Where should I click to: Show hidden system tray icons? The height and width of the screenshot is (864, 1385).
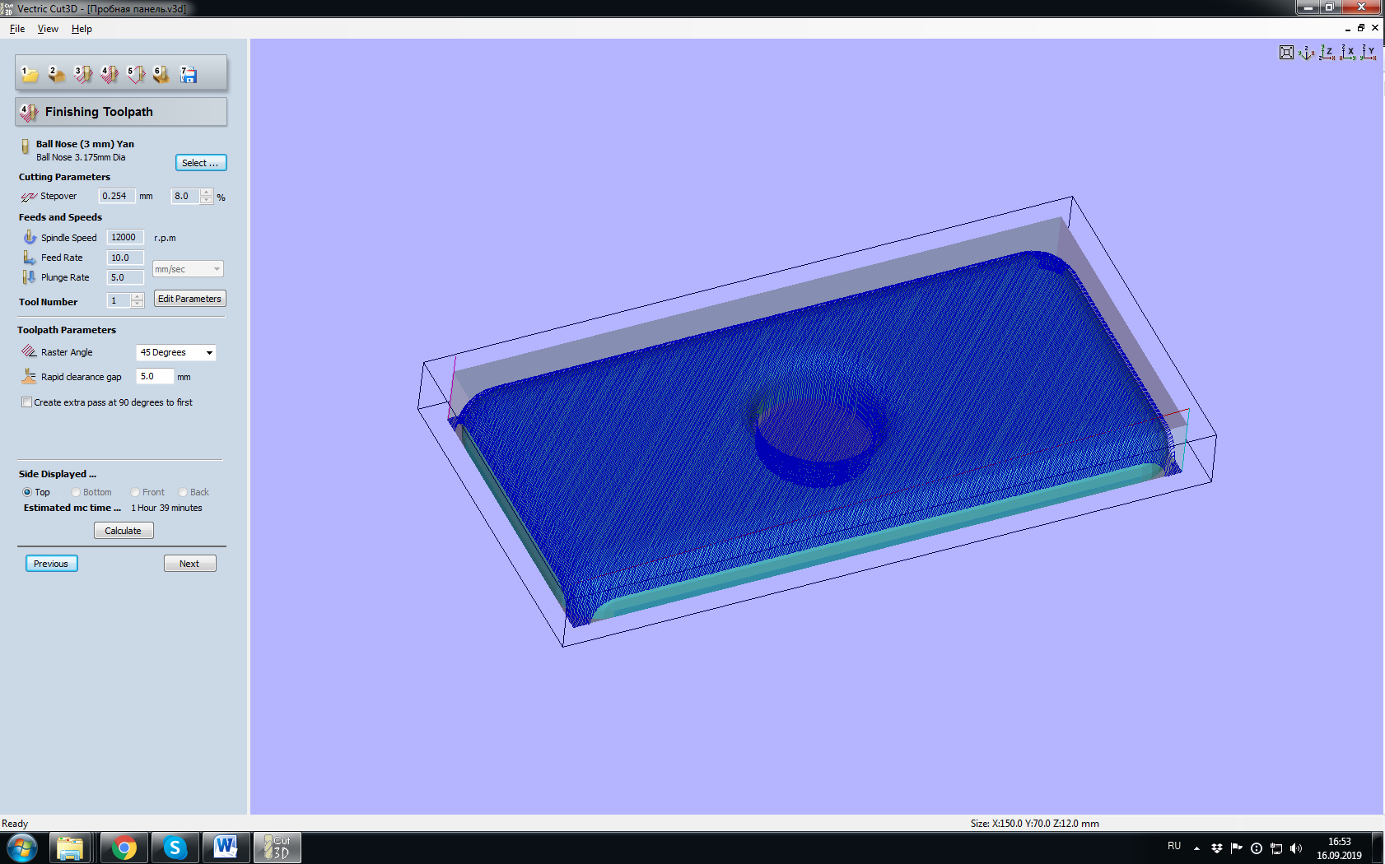click(x=1196, y=848)
